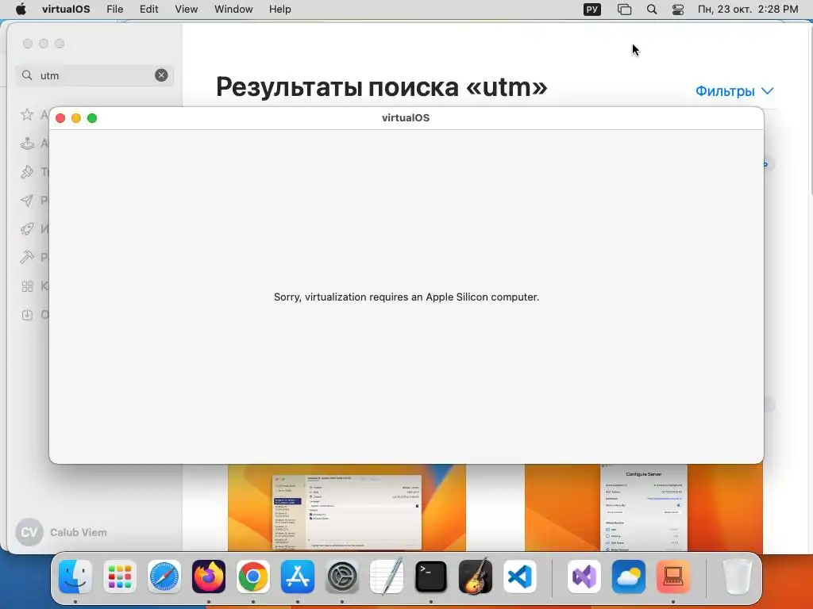Image resolution: width=813 pixels, height=609 pixels.
Task: Click the date and time clock
Action: (x=748, y=10)
